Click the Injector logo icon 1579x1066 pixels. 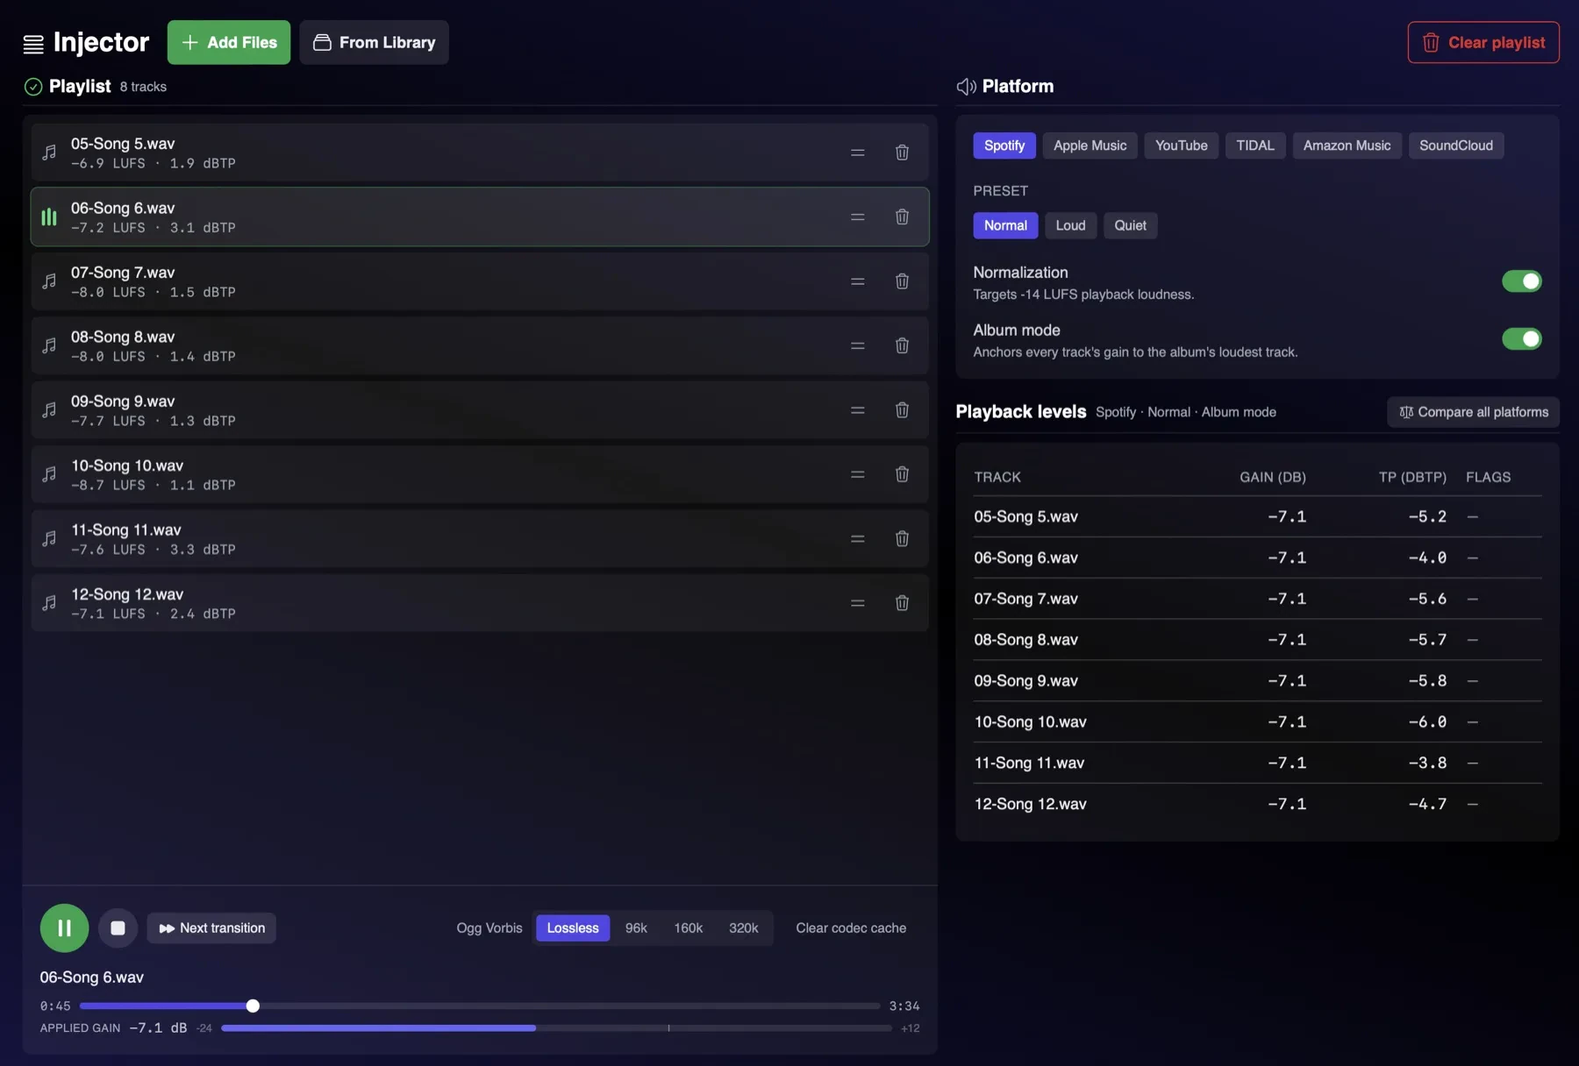(x=33, y=44)
